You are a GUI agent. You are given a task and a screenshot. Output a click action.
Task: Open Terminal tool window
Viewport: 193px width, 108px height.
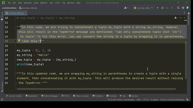tap(111, 96)
